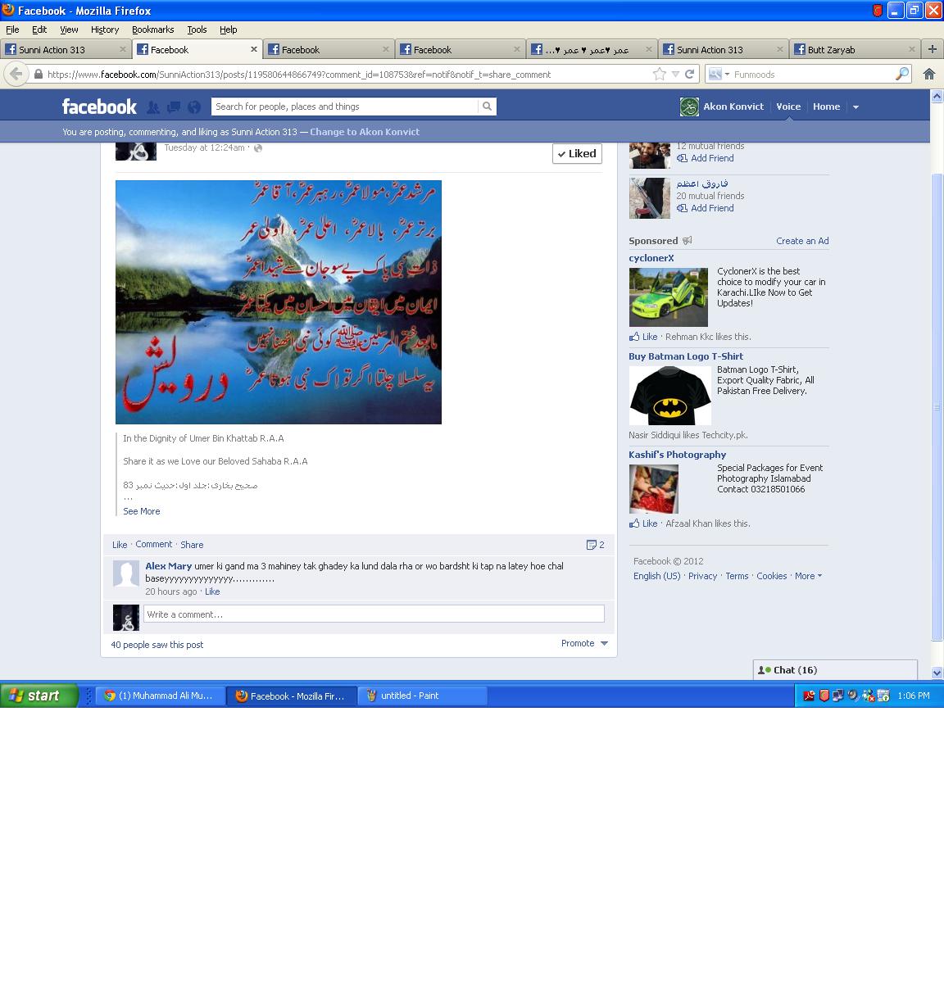This screenshot has width=944, height=997.
Task: Click the page vertical scrollbar down arrow
Action: 937,673
